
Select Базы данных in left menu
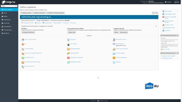click(9, 20)
